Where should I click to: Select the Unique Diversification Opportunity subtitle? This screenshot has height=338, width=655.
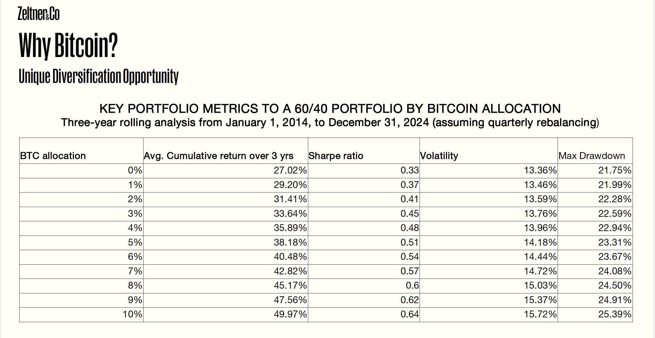(x=98, y=76)
